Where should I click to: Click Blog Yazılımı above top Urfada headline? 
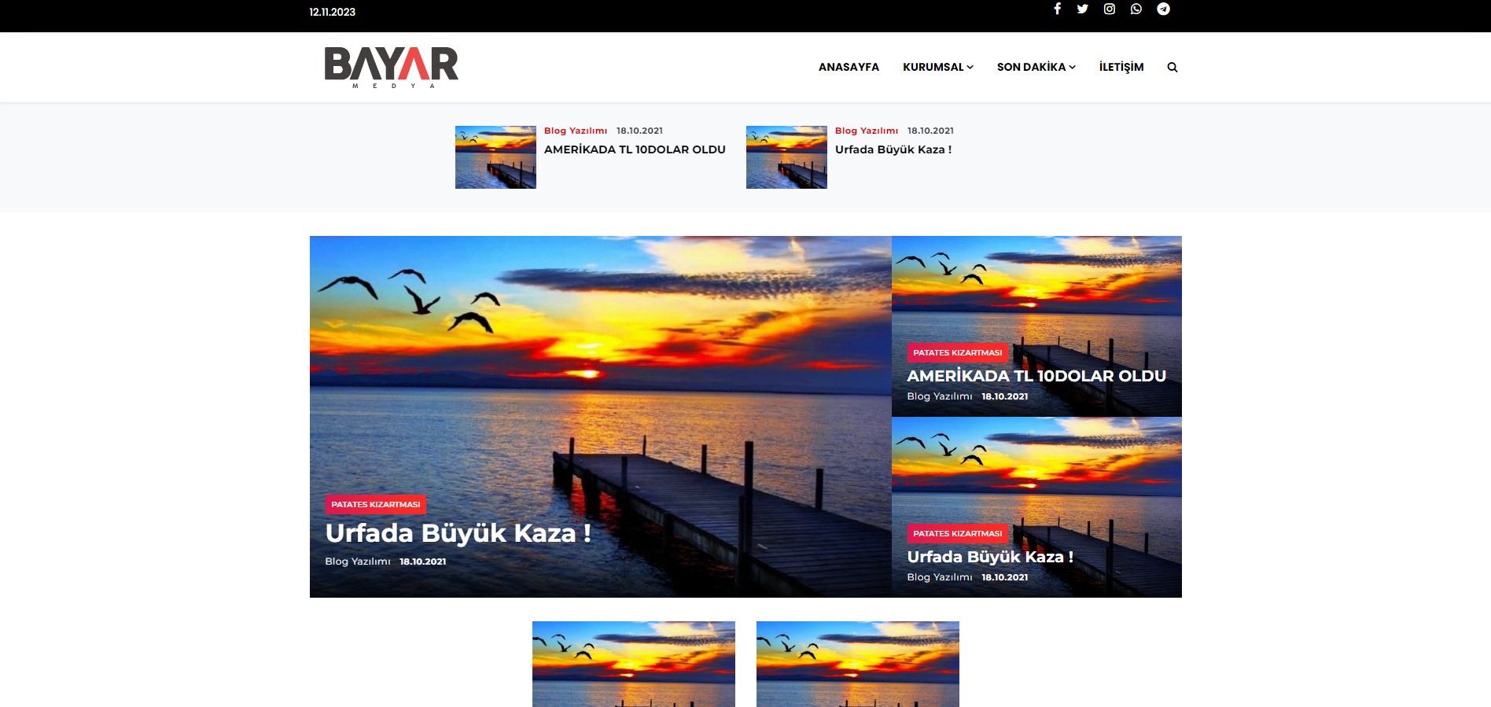tap(867, 131)
